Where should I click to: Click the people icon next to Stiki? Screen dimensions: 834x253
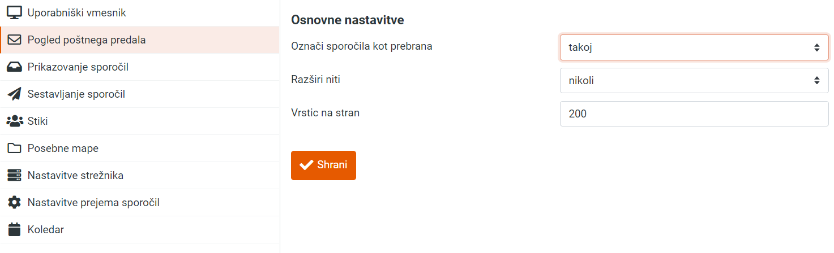point(14,121)
